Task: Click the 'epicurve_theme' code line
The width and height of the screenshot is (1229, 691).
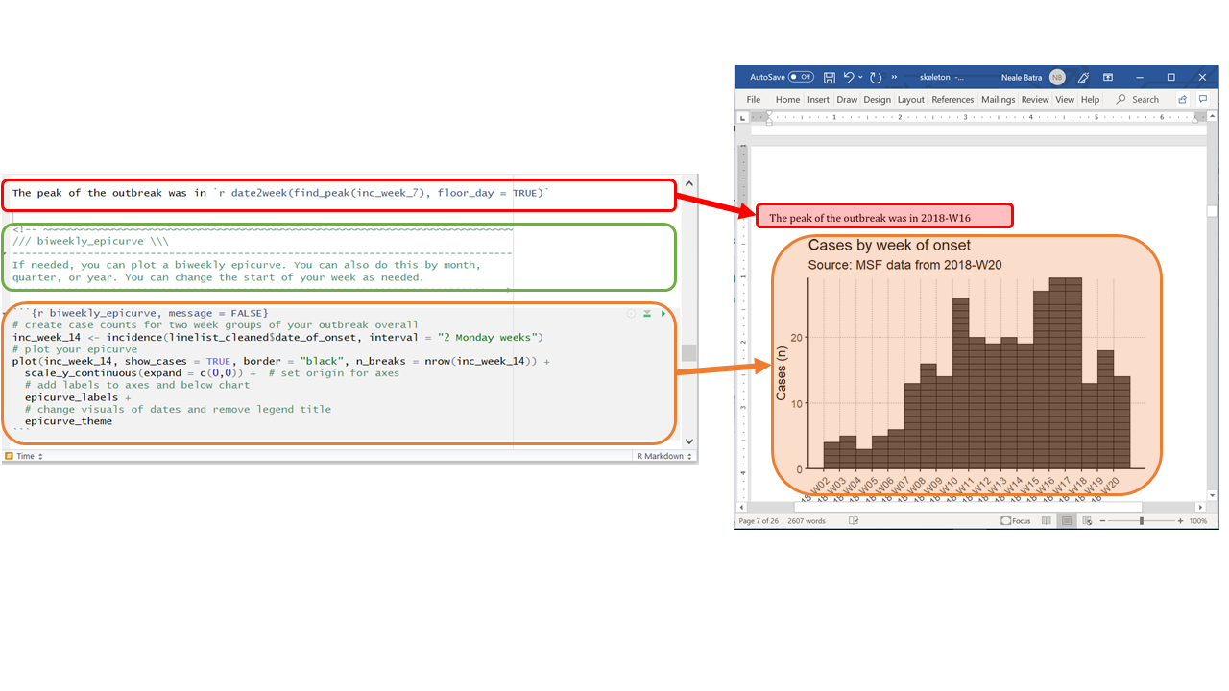Action: tap(68, 421)
